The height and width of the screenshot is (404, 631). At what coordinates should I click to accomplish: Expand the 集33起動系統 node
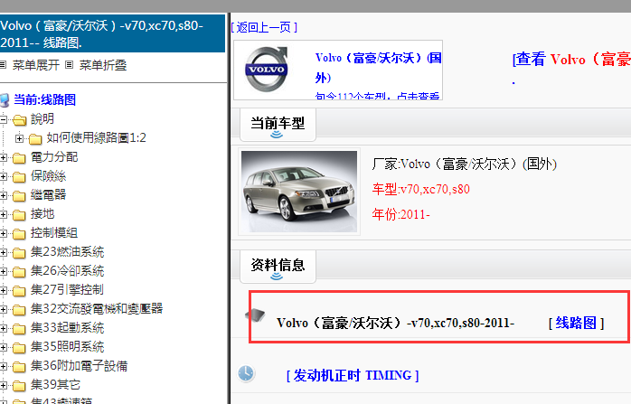[x=4, y=328]
